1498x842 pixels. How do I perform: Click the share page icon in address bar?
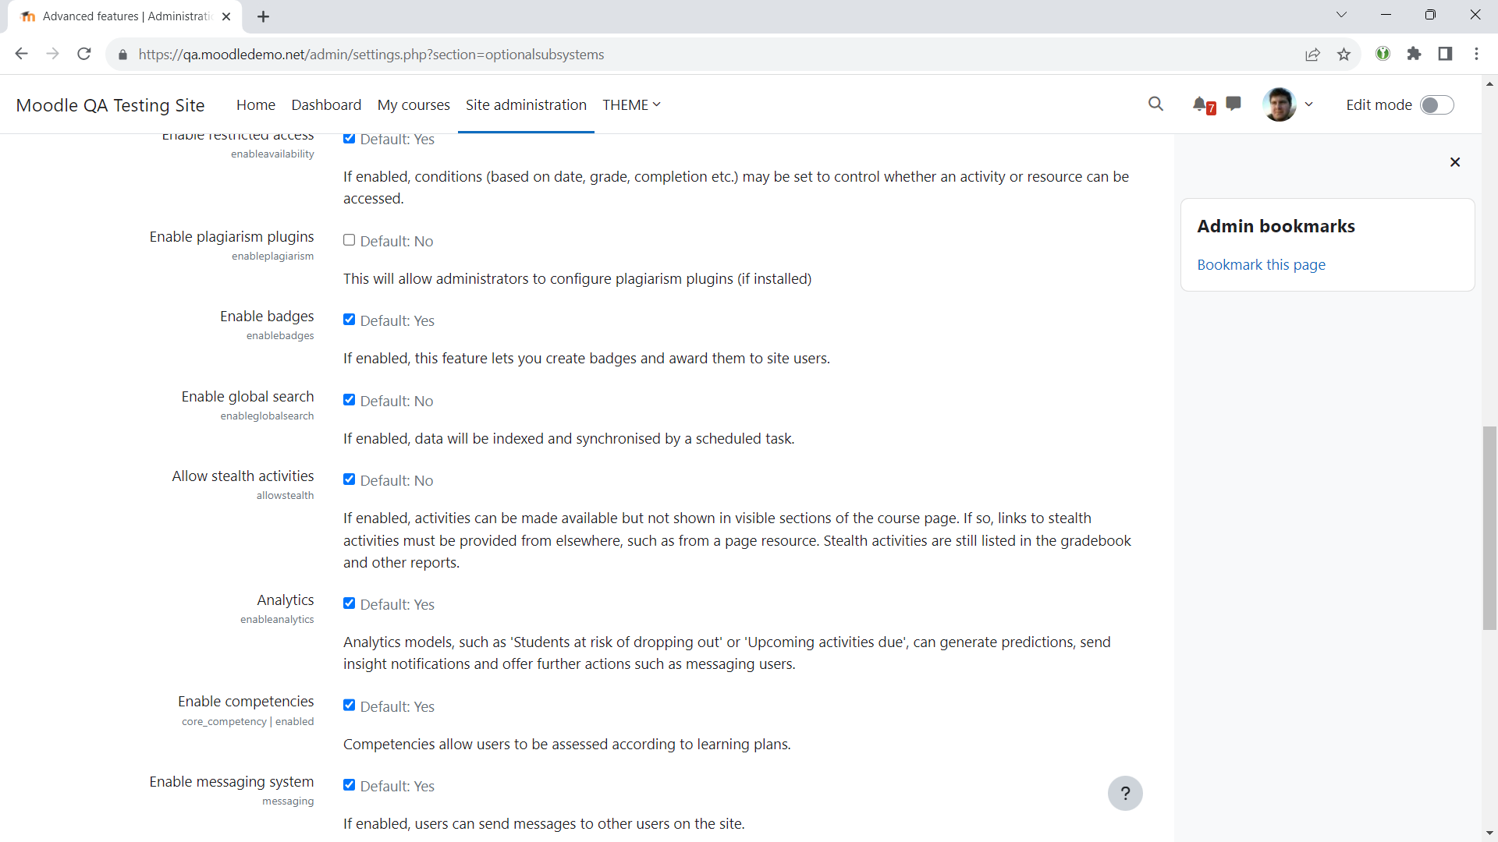[1312, 54]
